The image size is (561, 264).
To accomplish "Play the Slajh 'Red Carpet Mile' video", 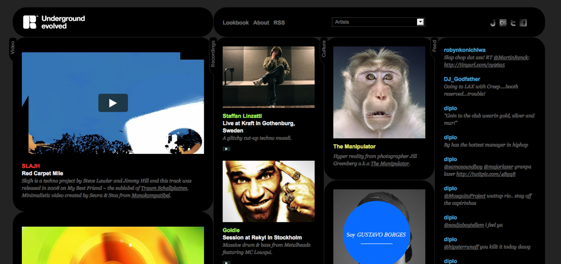I will 113,103.
